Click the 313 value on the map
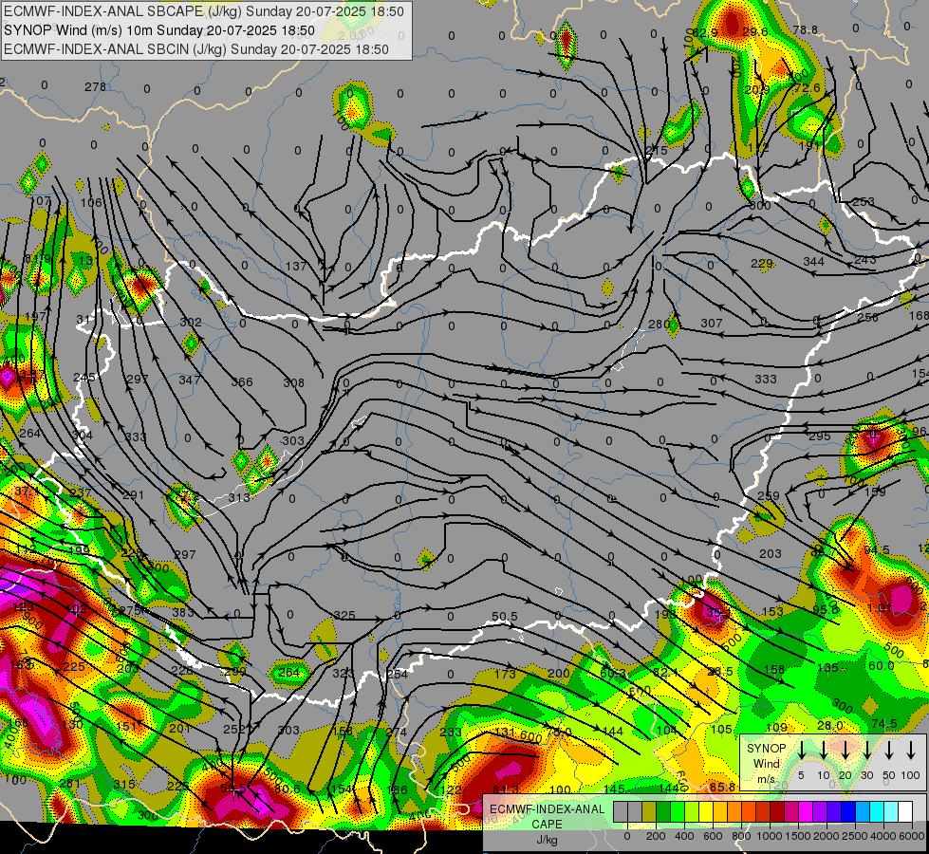 [239, 497]
